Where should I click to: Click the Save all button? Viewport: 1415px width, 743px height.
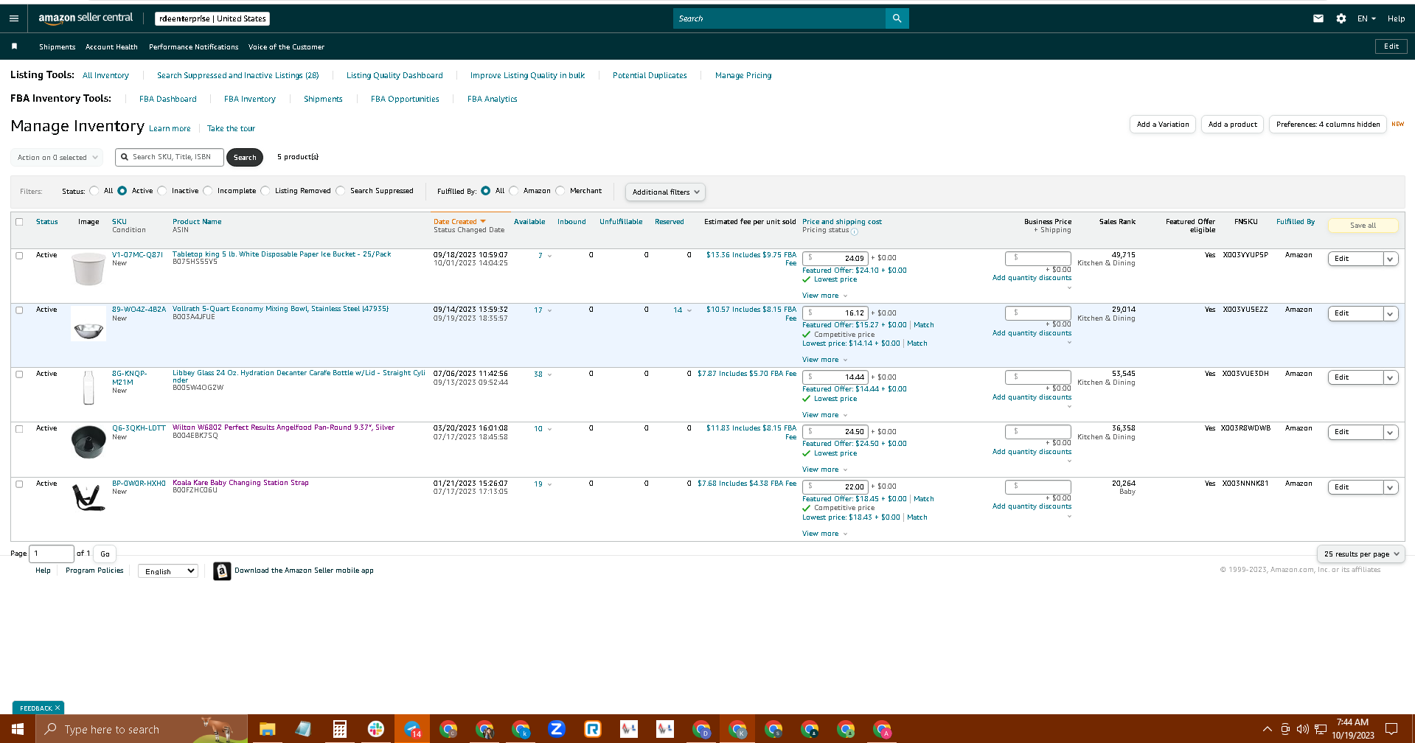coord(1363,226)
